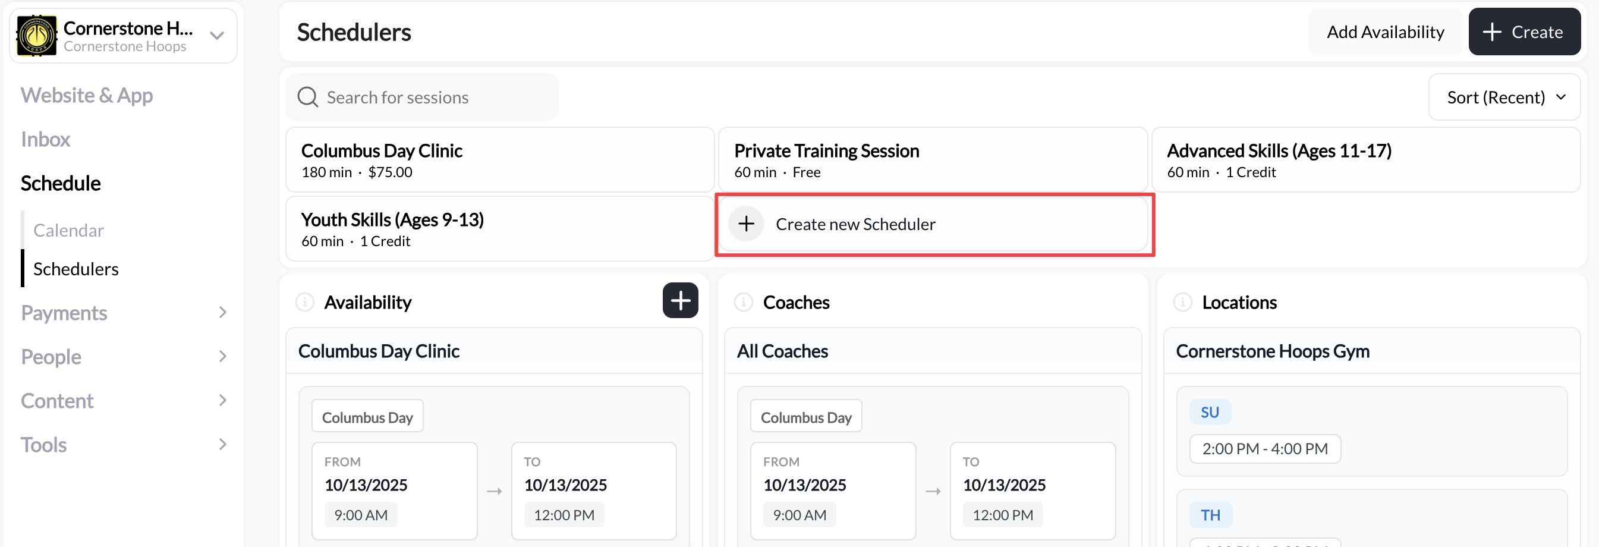Expand the workspace switcher chevron
Screen dimensions: 1599x547
[x=215, y=36]
